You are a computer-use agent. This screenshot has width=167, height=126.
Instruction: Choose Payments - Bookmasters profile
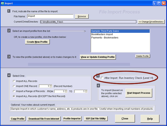click(120, 37)
